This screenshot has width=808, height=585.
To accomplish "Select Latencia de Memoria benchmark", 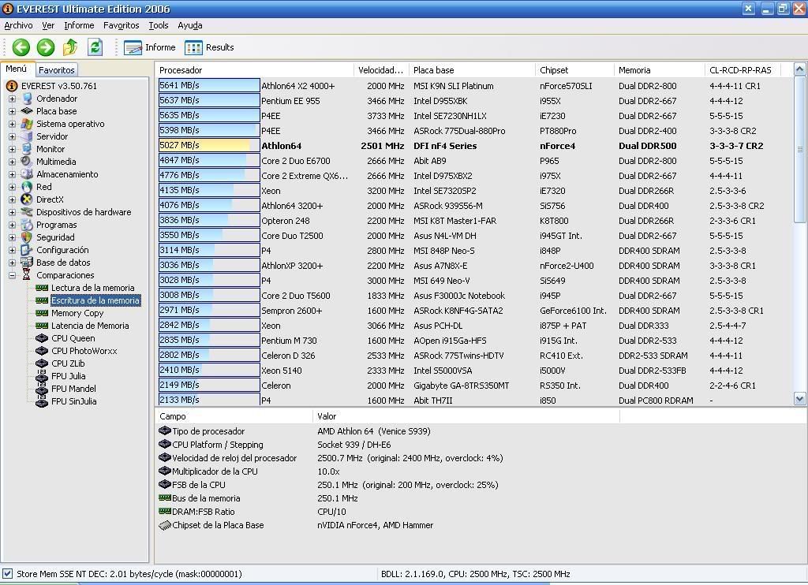I will coord(90,326).
